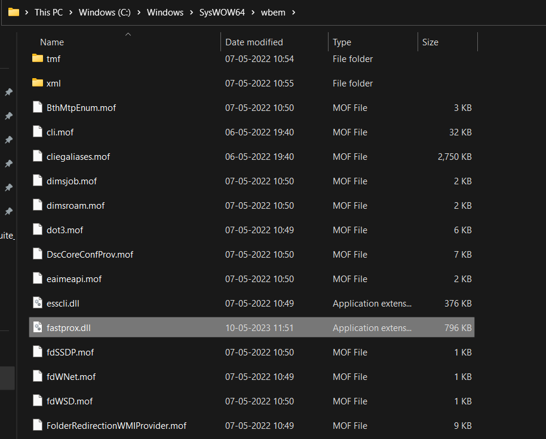The width and height of the screenshot is (546, 439).
Task: Sort files by the Name column header
Action: [52, 42]
